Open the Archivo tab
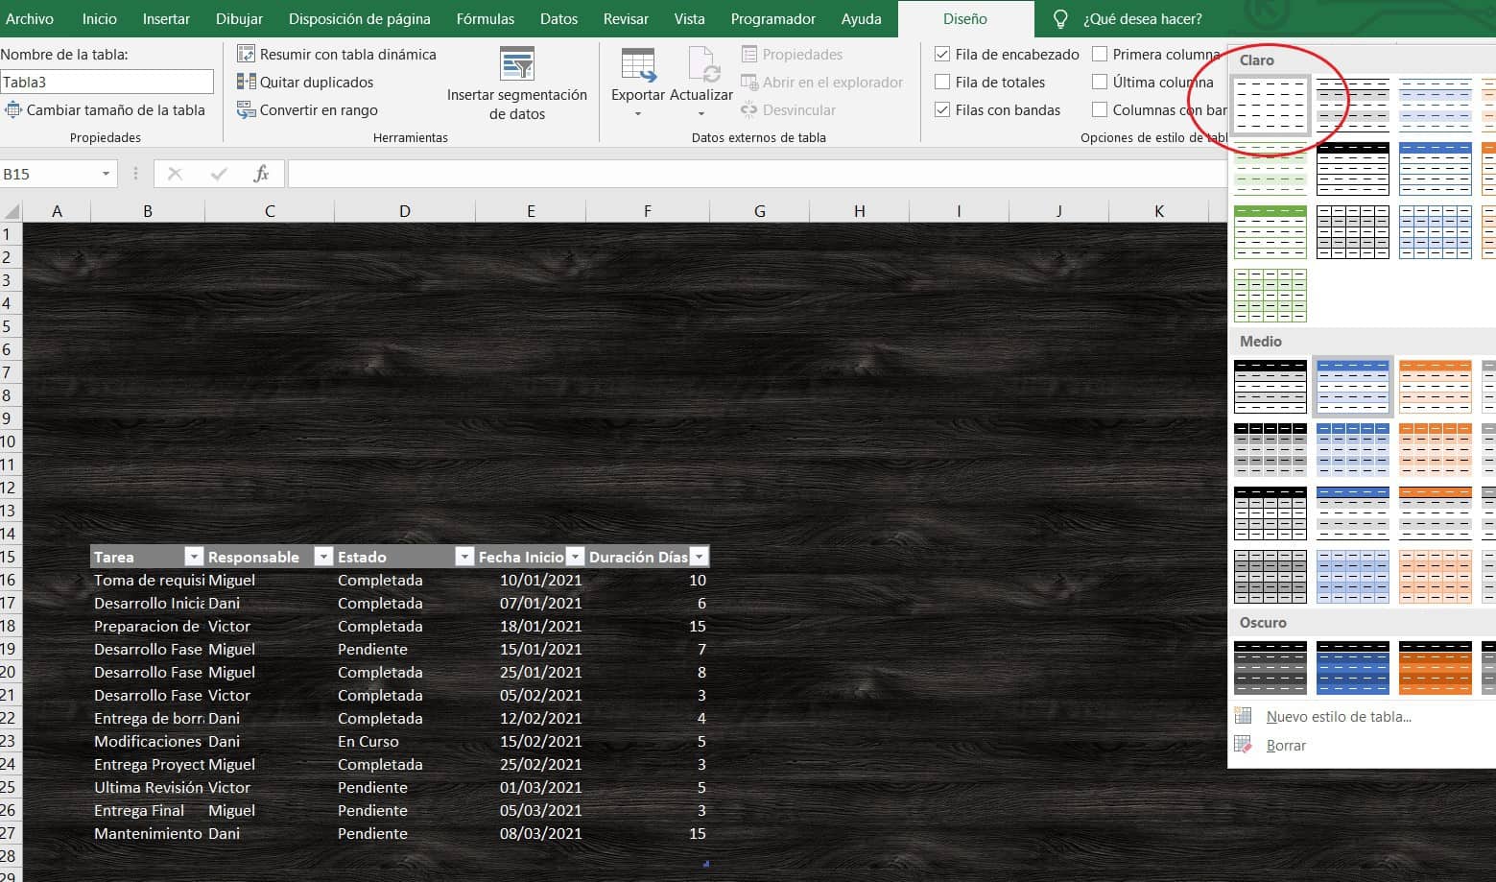Viewport: 1496px width, 882px height. pyautogui.click(x=30, y=18)
